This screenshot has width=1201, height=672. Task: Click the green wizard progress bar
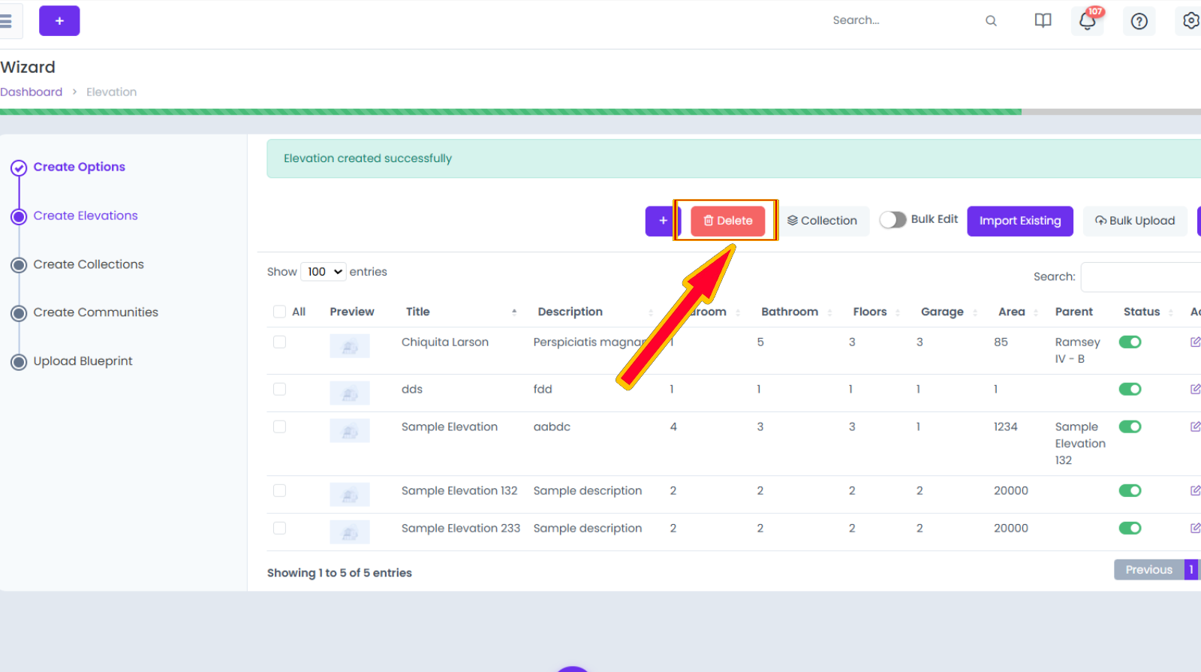[510, 112]
